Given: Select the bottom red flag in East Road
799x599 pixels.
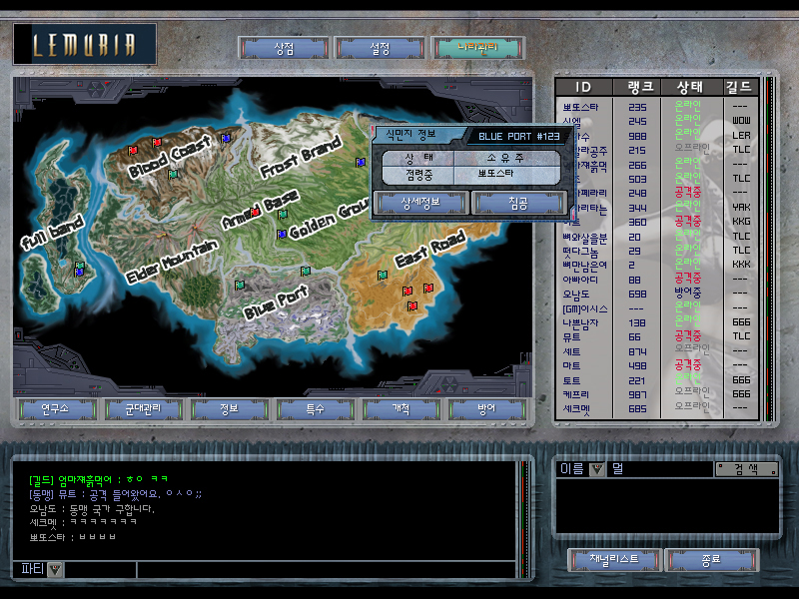Looking at the screenshot, I should tap(412, 305).
